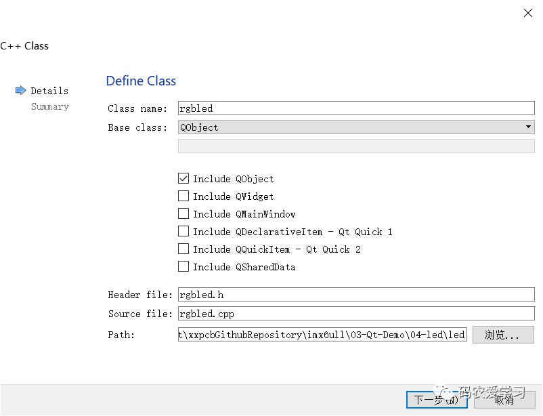Click the Header file: label
Image resolution: width=543 pixels, height=416 pixels.
(140, 295)
